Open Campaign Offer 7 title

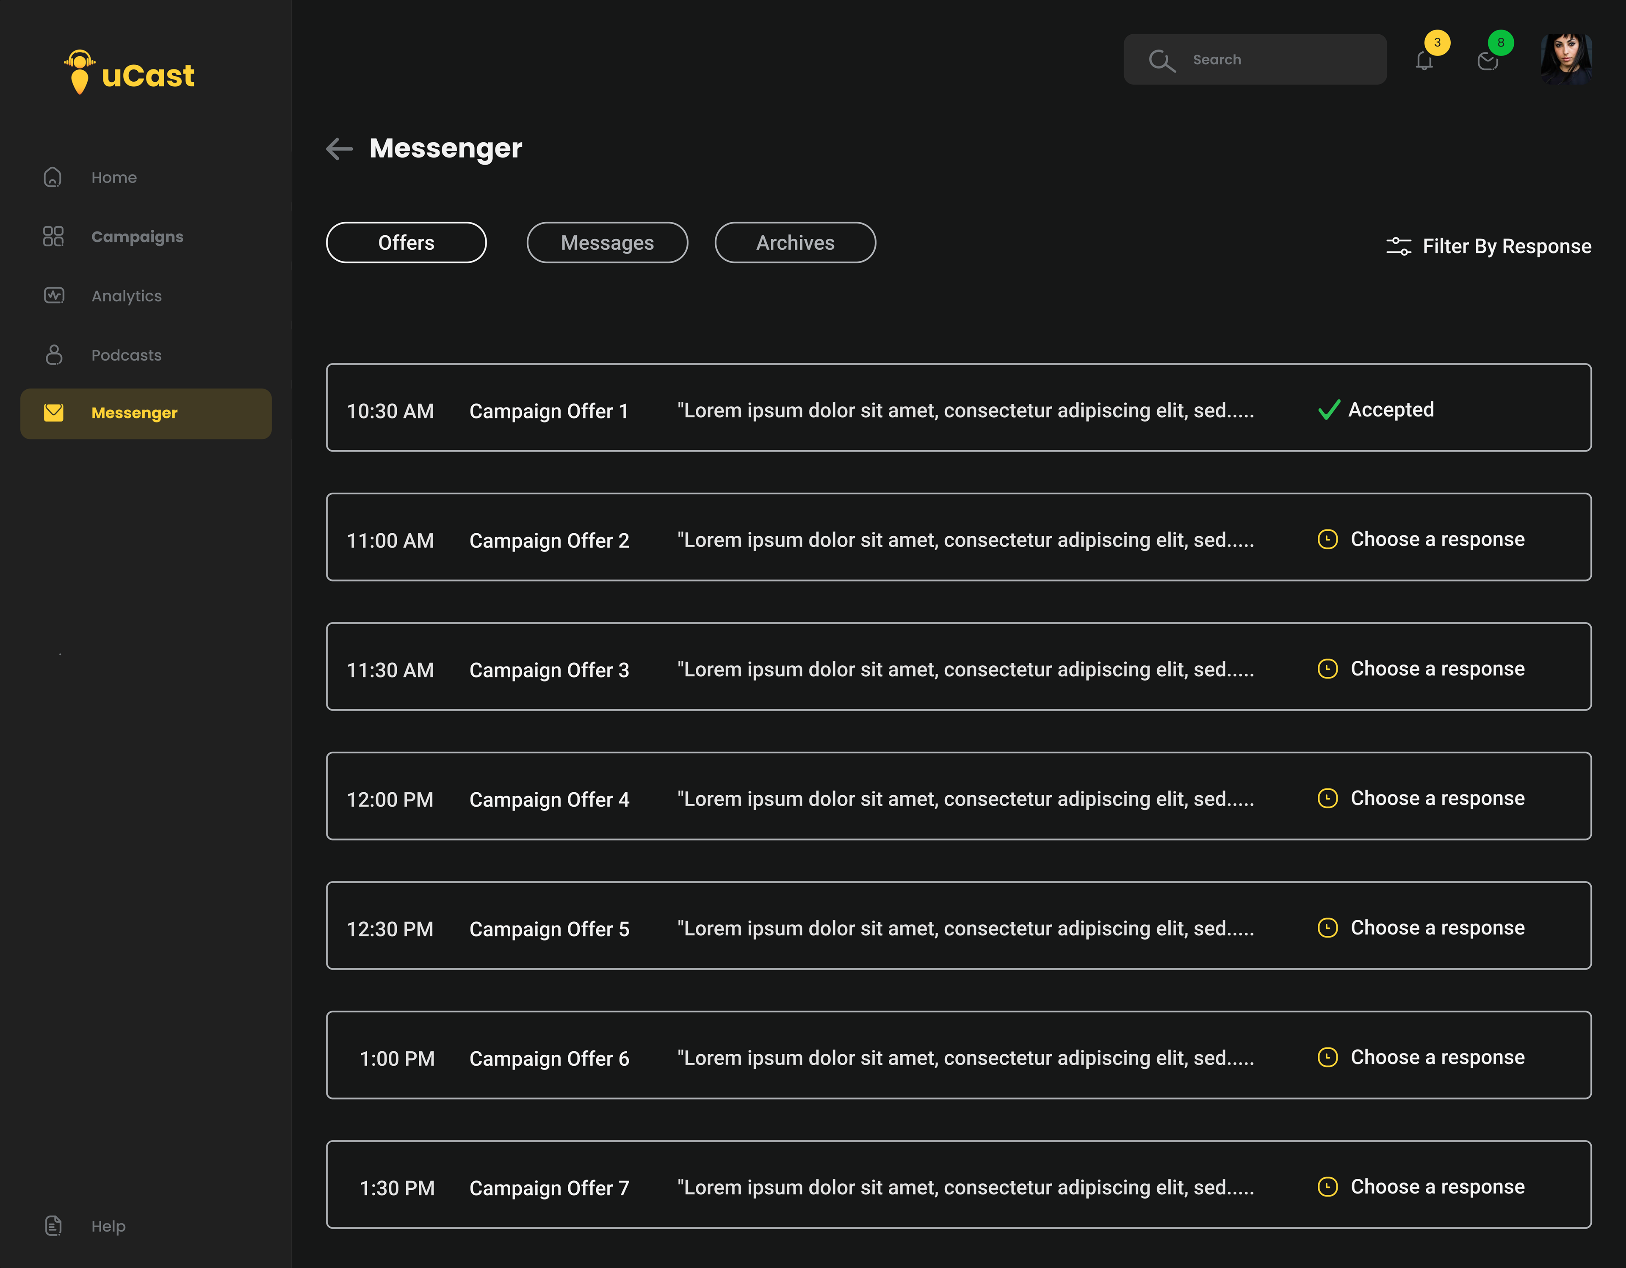tap(549, 1188)
